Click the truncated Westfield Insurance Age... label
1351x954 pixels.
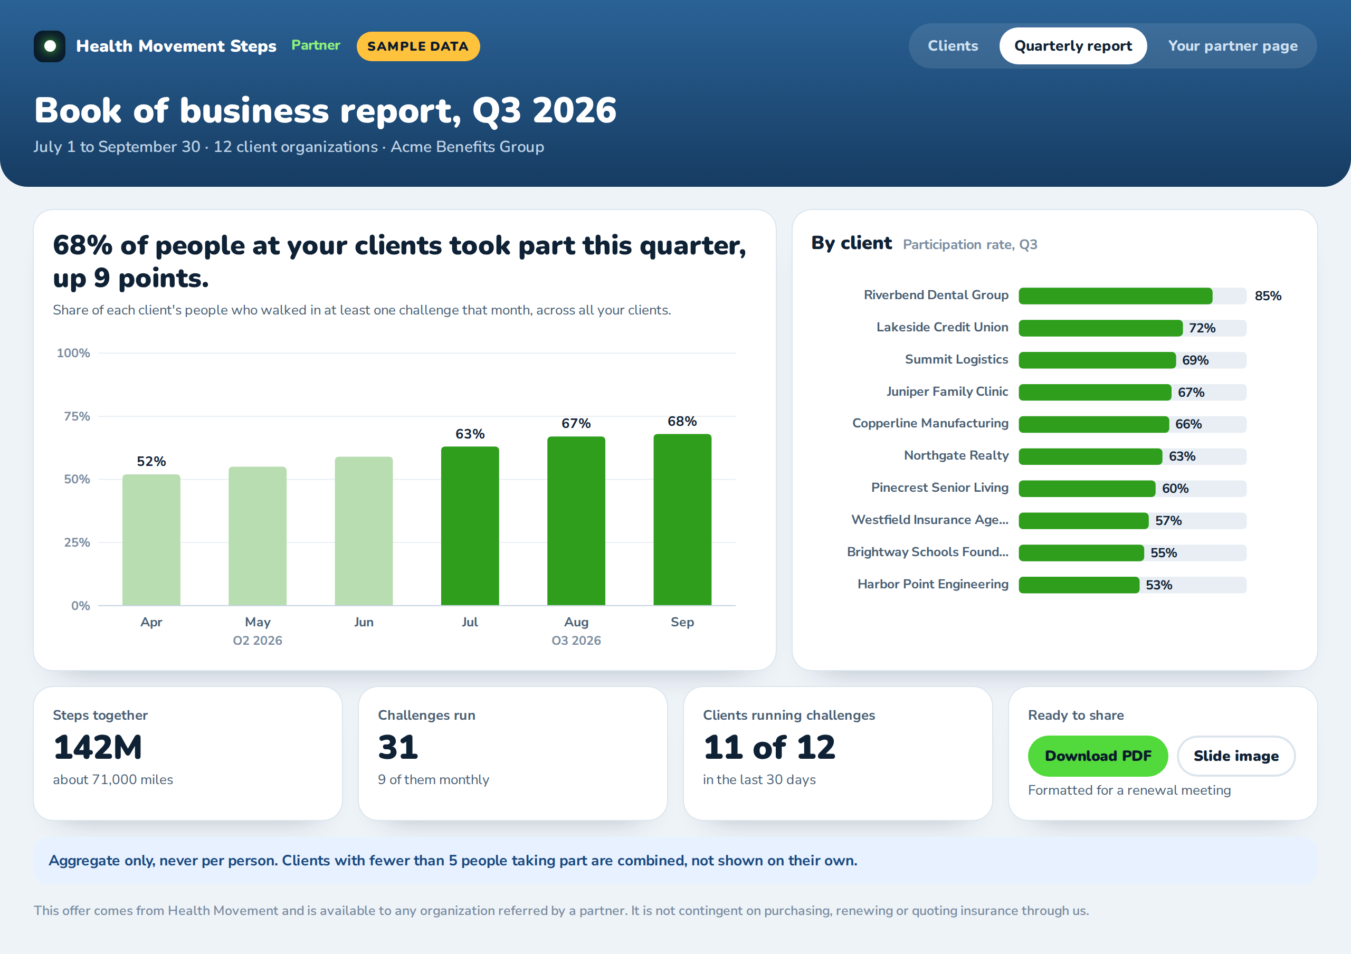pyautogui.click(x=930, y=520)
